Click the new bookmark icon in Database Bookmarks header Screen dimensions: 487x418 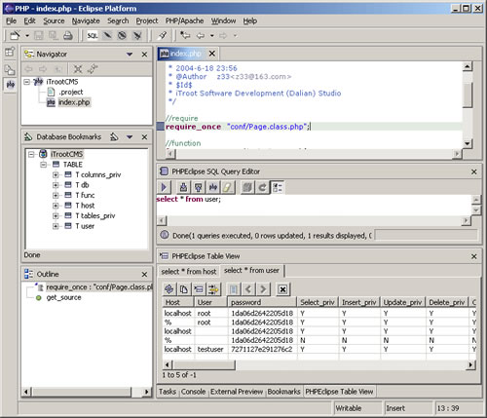[x=114, y=136]
